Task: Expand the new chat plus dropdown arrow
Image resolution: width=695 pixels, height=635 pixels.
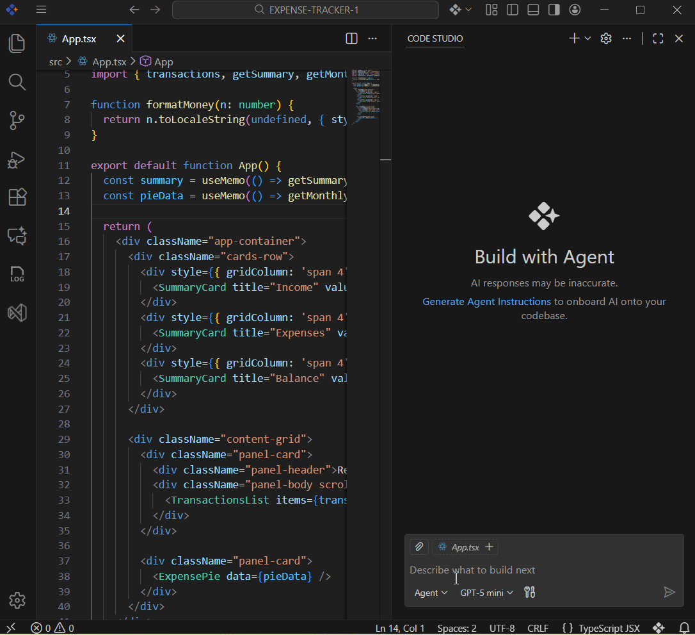Action: (587, 38)
